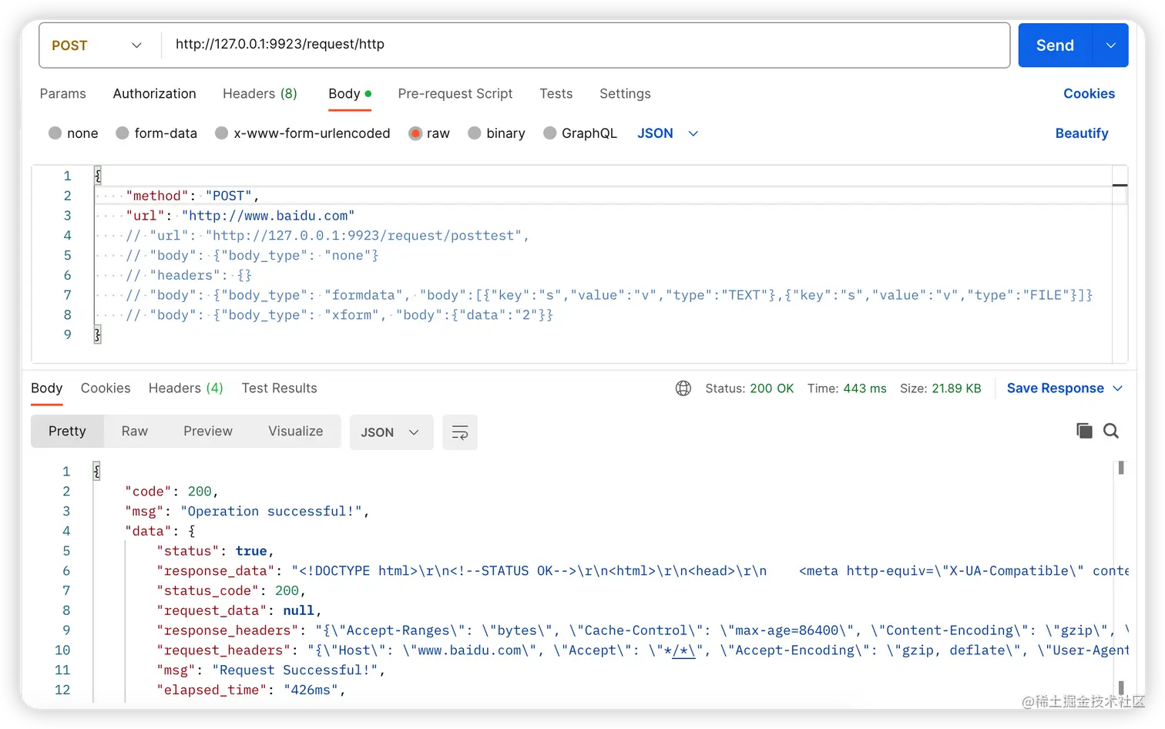Toggle the word wrap lines icon
The height and width of the screenshot is (729, 1165).
460,432
